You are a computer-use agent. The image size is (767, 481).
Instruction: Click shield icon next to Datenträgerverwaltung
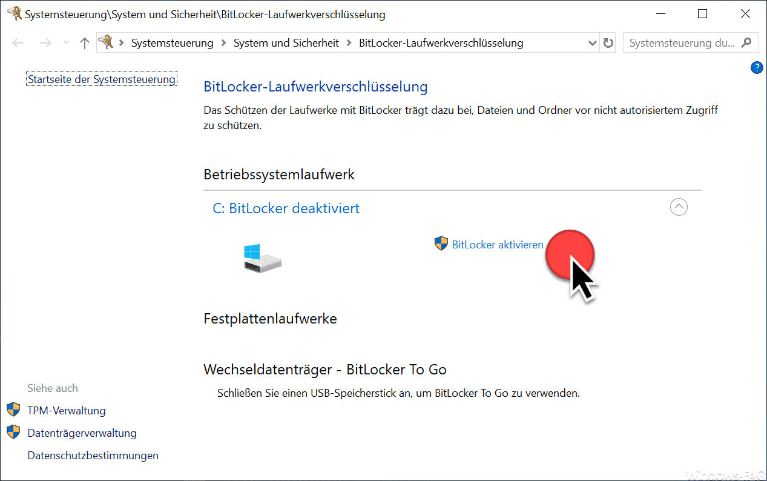tap(13, 433)
